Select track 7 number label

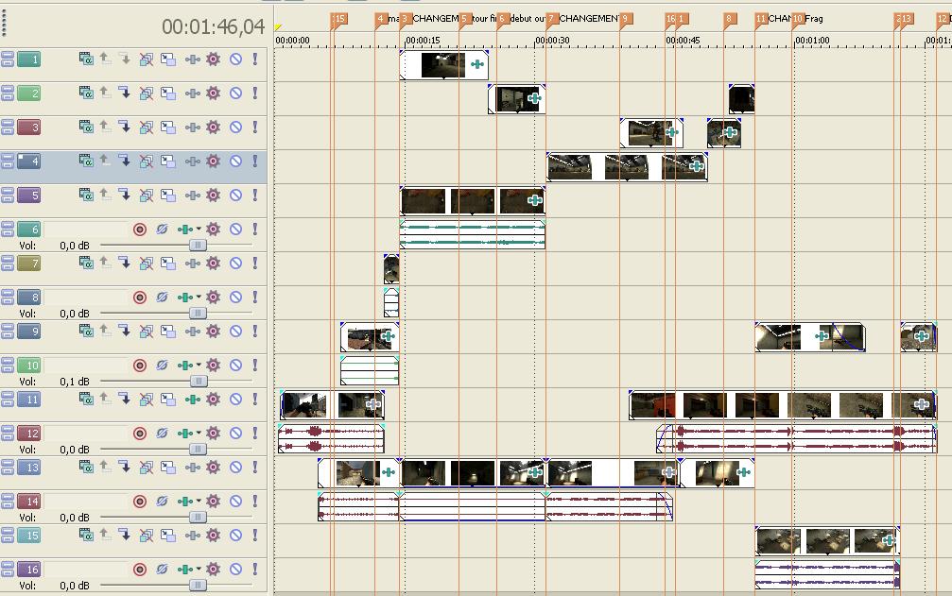coord(28,263)
